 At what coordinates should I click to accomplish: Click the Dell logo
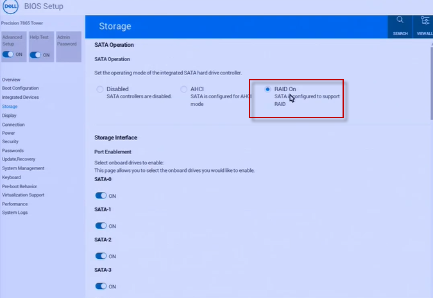click(10, 6)
